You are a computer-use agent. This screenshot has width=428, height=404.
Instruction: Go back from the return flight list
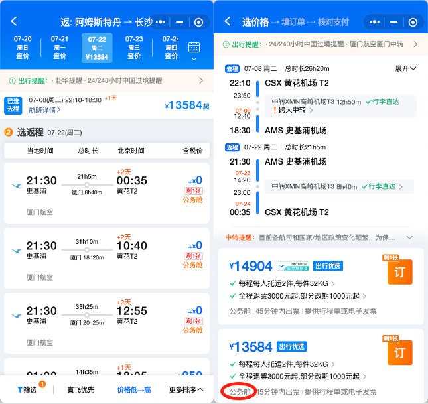pos(14,21)
